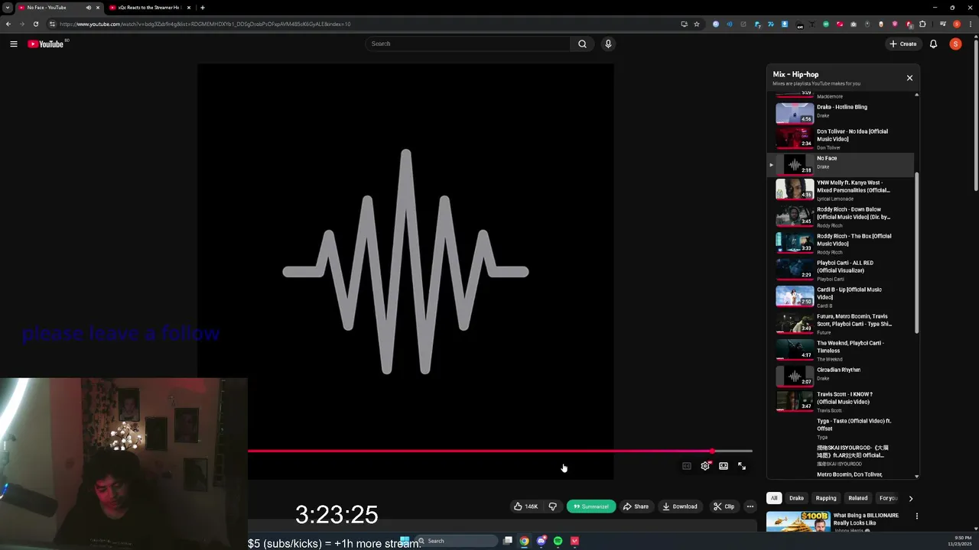Screen dimensions: 979x550
Task: Play Don Toliver - No Idea in playlist
Action: (x=844, y=139)
